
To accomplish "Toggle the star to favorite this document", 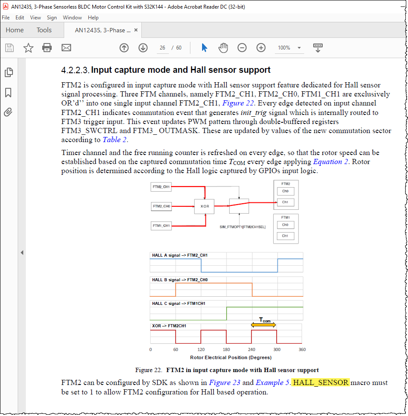I will pos(28,48).
